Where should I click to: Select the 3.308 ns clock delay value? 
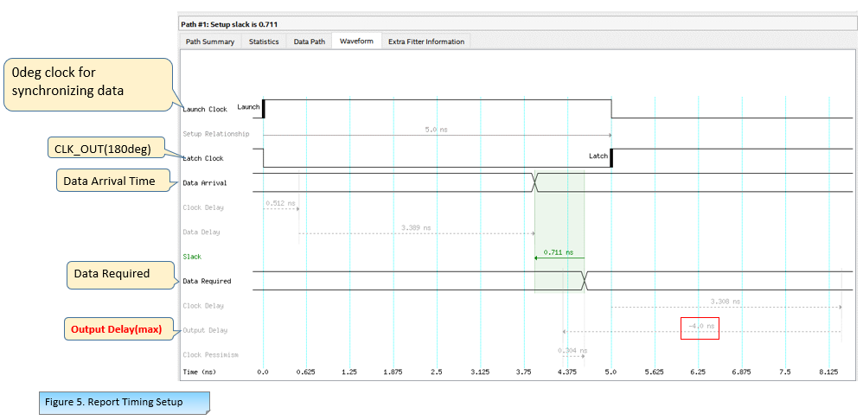coord(725,301)
